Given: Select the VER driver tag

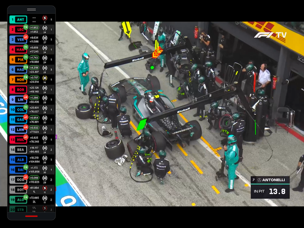Looking at the screenshot, I should tap(18, 40).
